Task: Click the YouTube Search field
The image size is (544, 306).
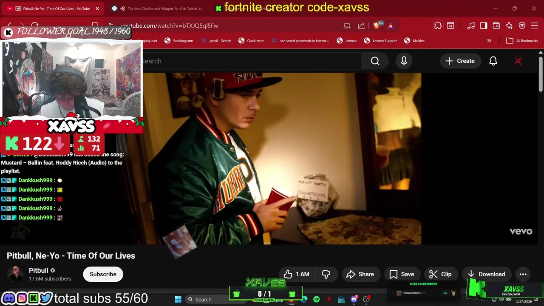Action: click(x=251, y=61)
